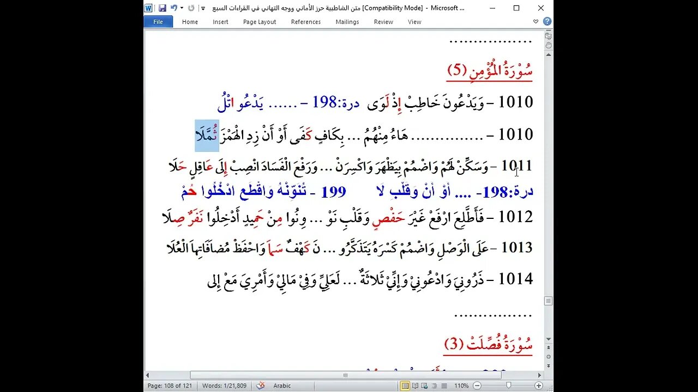Click the highlighted word ثُمَّلَا in verse 1010
Image resolution: width=698 pixels, height=392 pixels.
tap(207, 136)
